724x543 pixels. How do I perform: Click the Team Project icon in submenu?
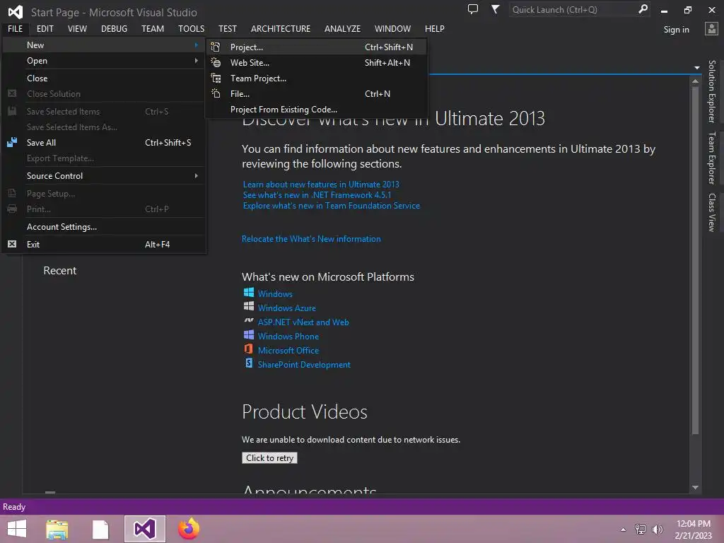click(216, 78)
